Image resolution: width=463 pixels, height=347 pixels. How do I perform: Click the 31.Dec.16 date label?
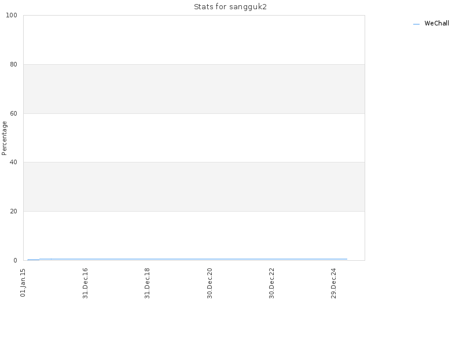coord(85,283)
